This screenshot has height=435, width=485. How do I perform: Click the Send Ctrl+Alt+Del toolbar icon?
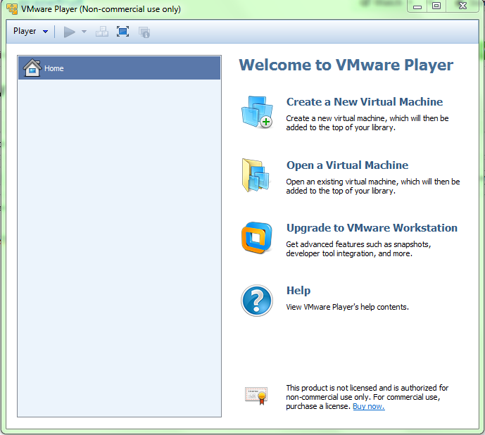pos(102,32)
